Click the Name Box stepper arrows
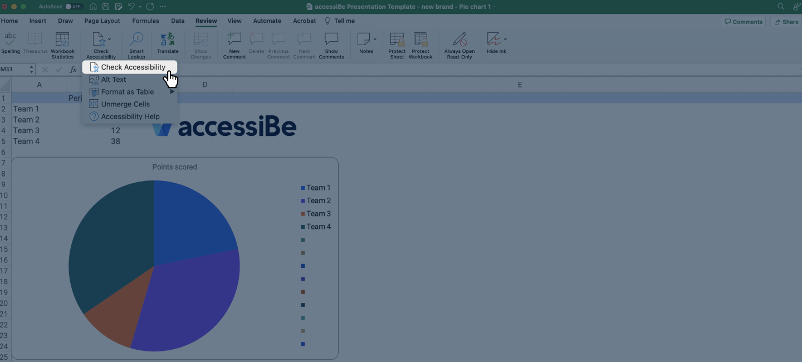The width and height of the screenshot is (802, 362). (x=32, y=69)
